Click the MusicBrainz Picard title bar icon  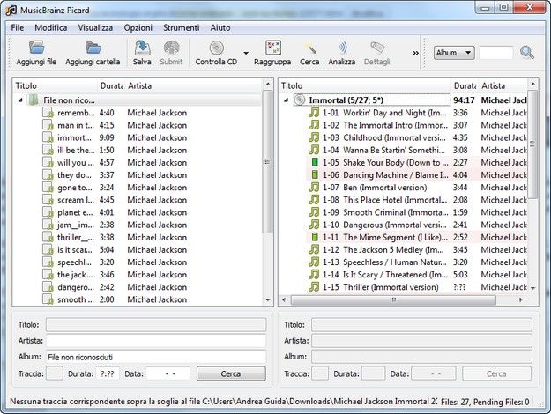11,11
